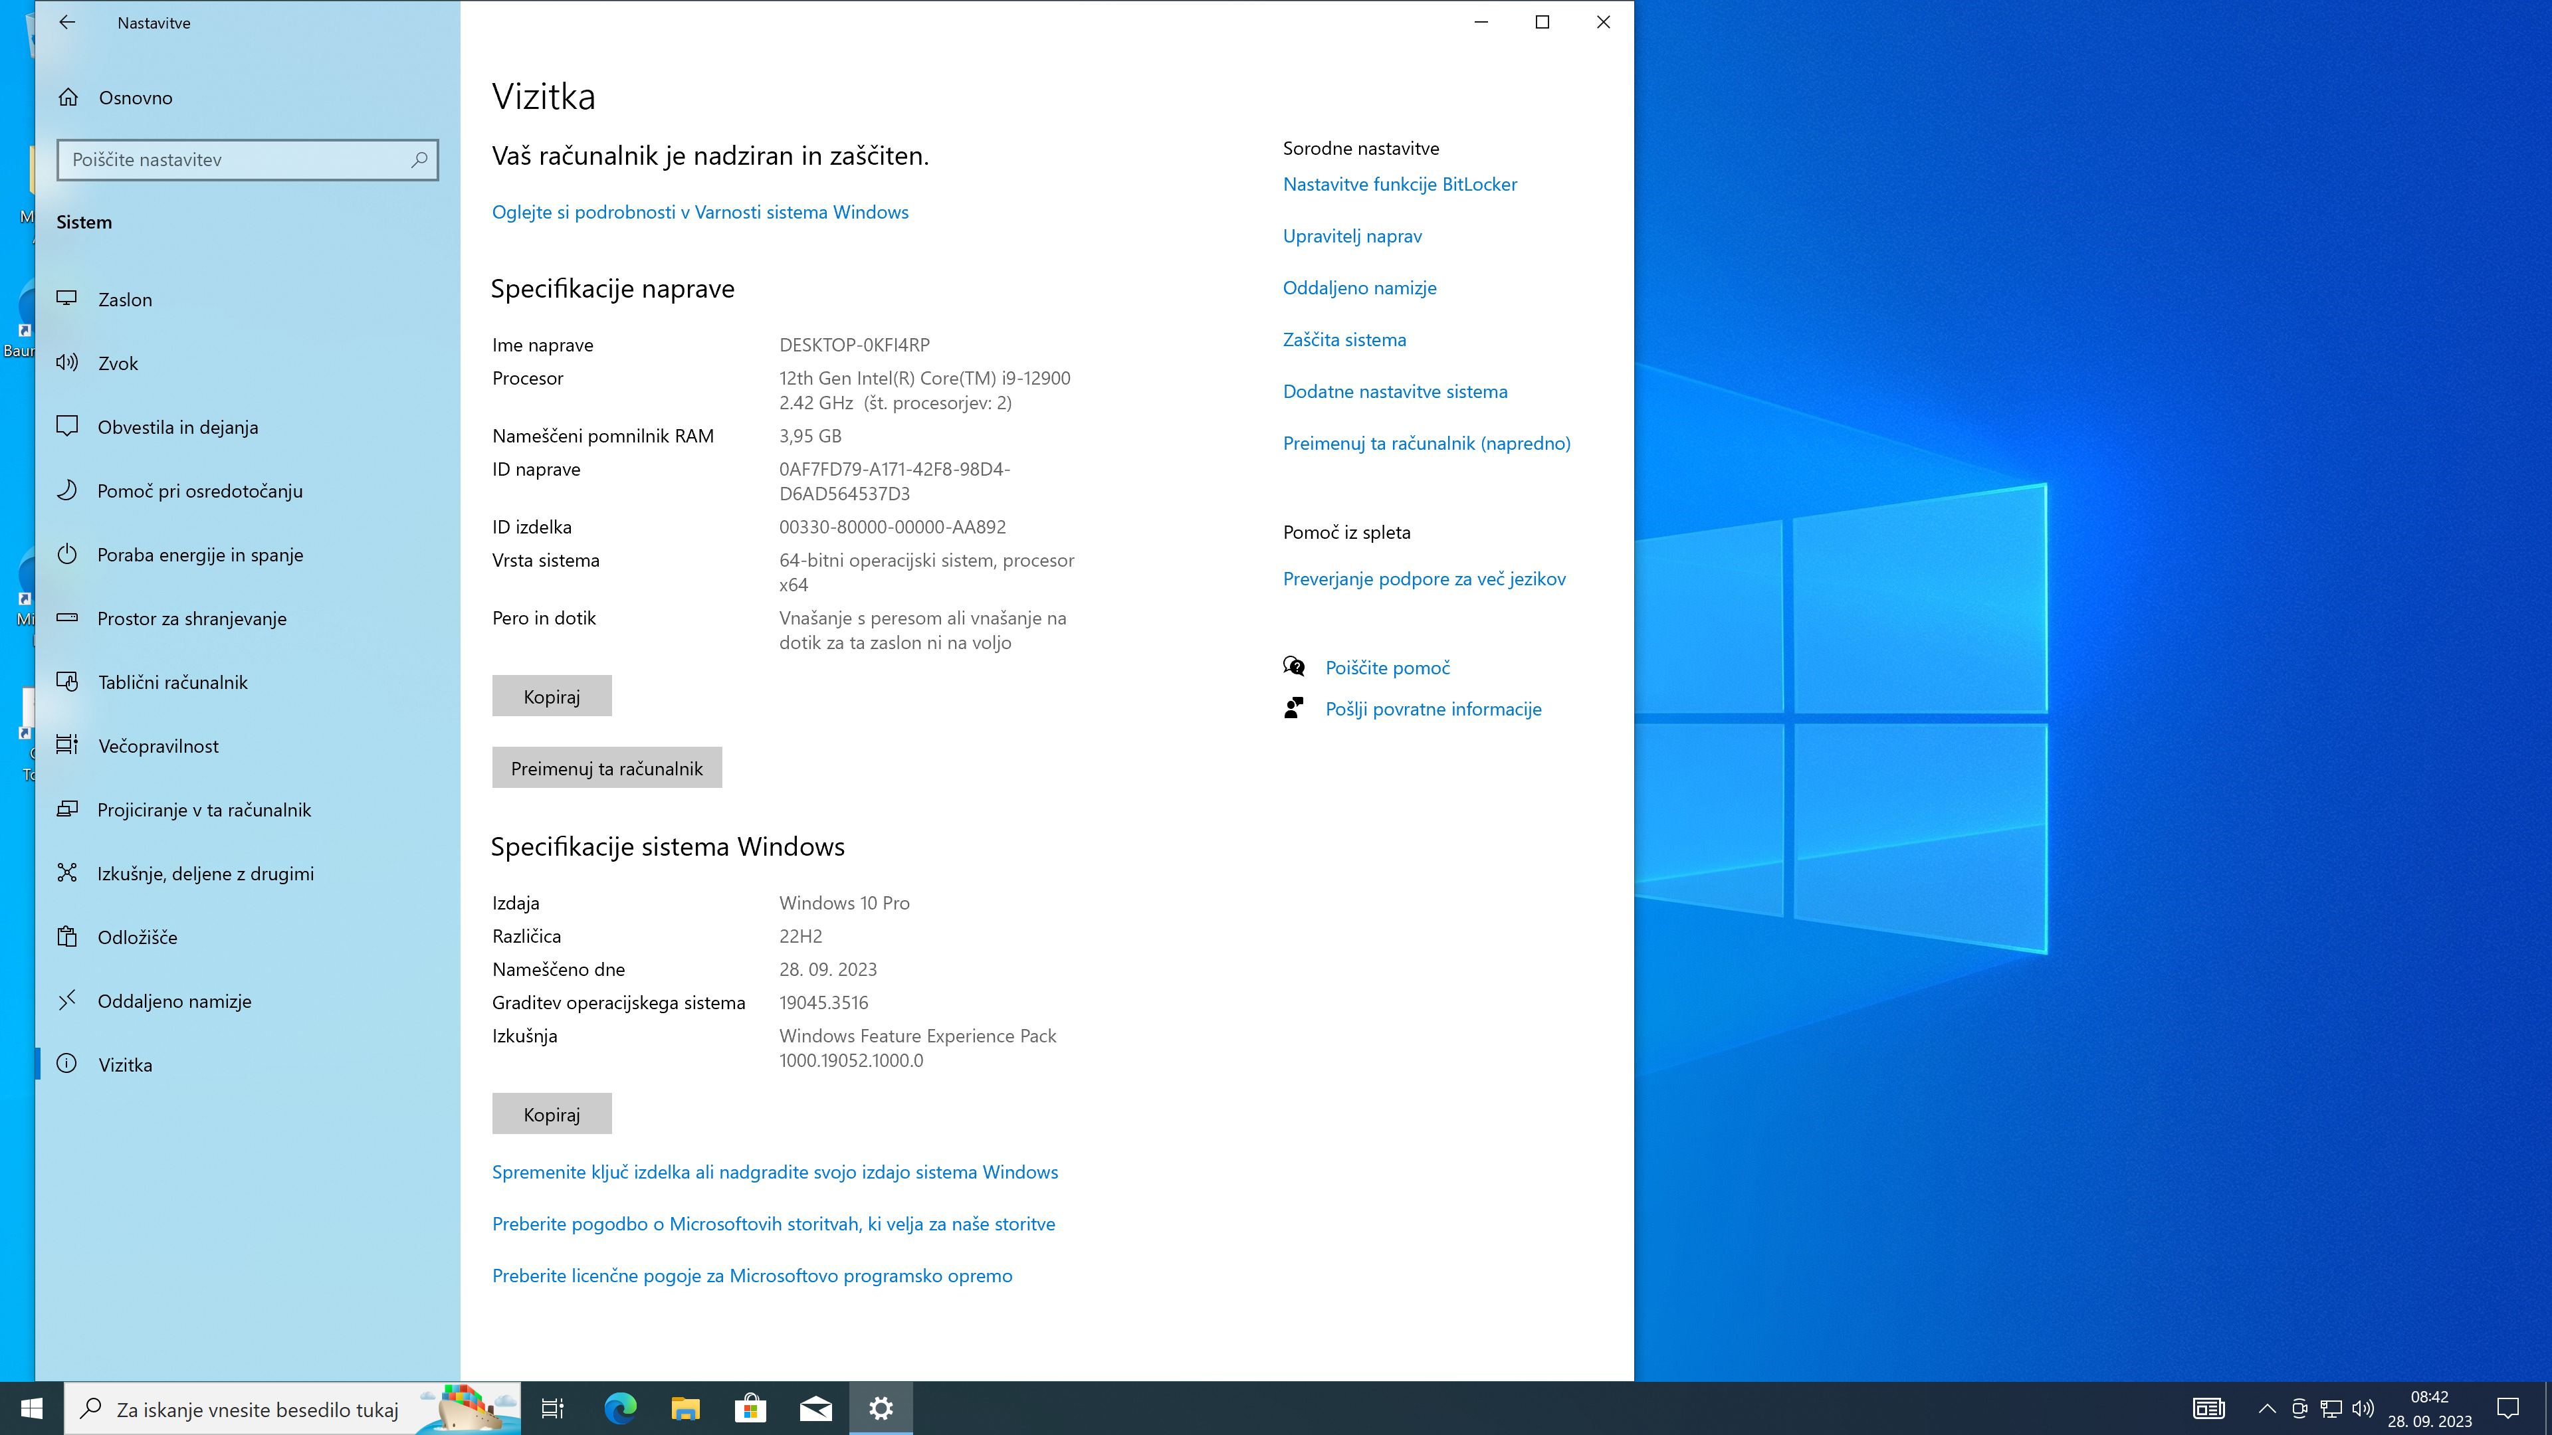The height and width of the screenshot is (1435, 2552).
Task: Click the 22H2 version value
Action: tap(800, 936)
